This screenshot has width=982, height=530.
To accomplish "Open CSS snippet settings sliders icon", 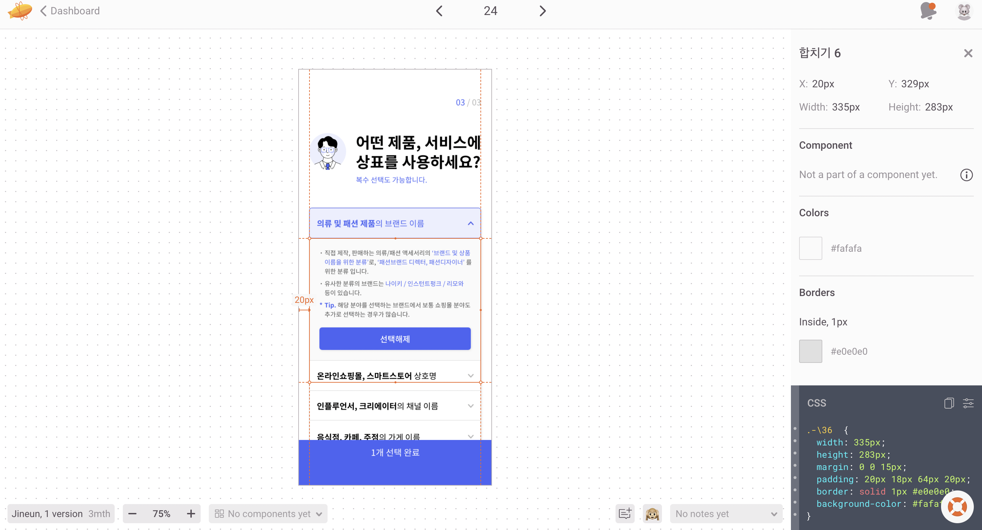I will (x=968, y=403).
